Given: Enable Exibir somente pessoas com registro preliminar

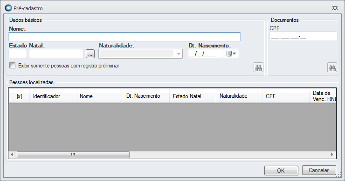Looking at the screenshot, I should [x=12, y=66].
